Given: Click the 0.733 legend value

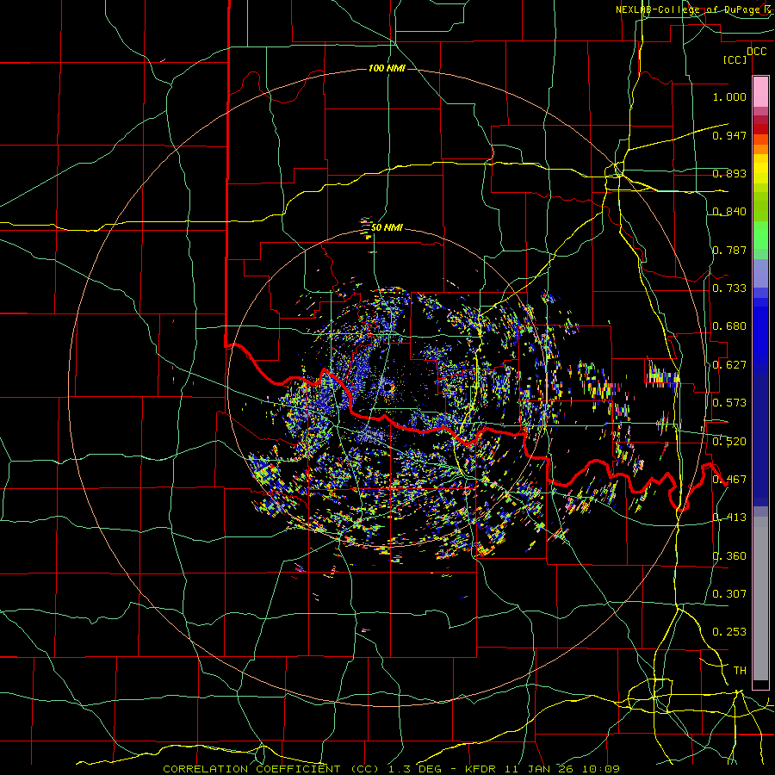Looking at the screenshot, I should (x=729, y=288).
